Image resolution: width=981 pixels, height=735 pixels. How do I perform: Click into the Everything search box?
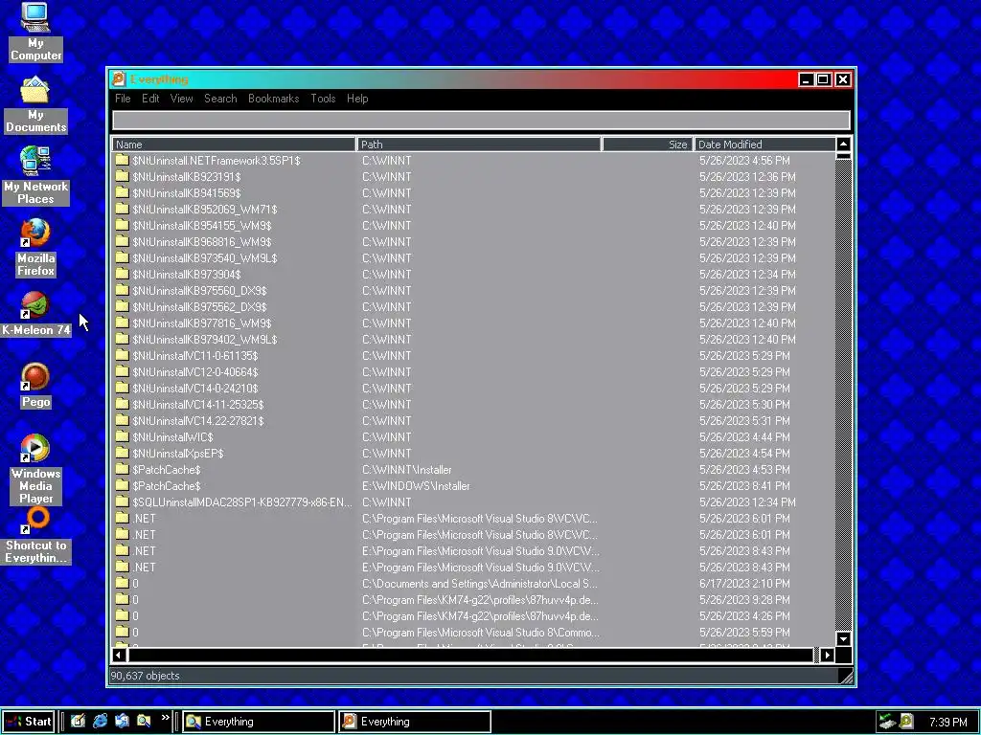tap(481, 120)
